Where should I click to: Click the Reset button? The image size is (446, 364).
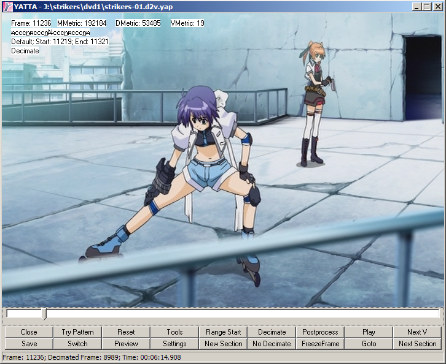point(126,332)
